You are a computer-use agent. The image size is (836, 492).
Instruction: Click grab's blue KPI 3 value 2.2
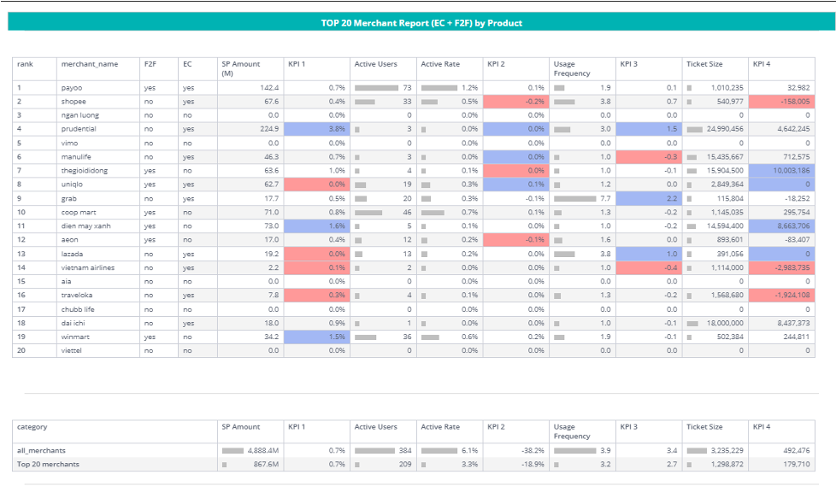(x=649, y=198)
